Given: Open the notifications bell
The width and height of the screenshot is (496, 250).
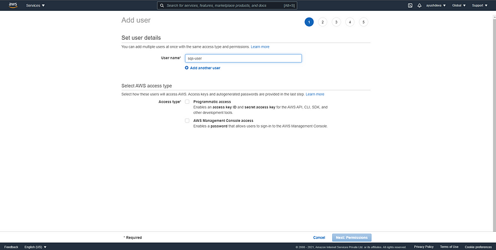Looking at the screenshot, I should click(419, 5).
